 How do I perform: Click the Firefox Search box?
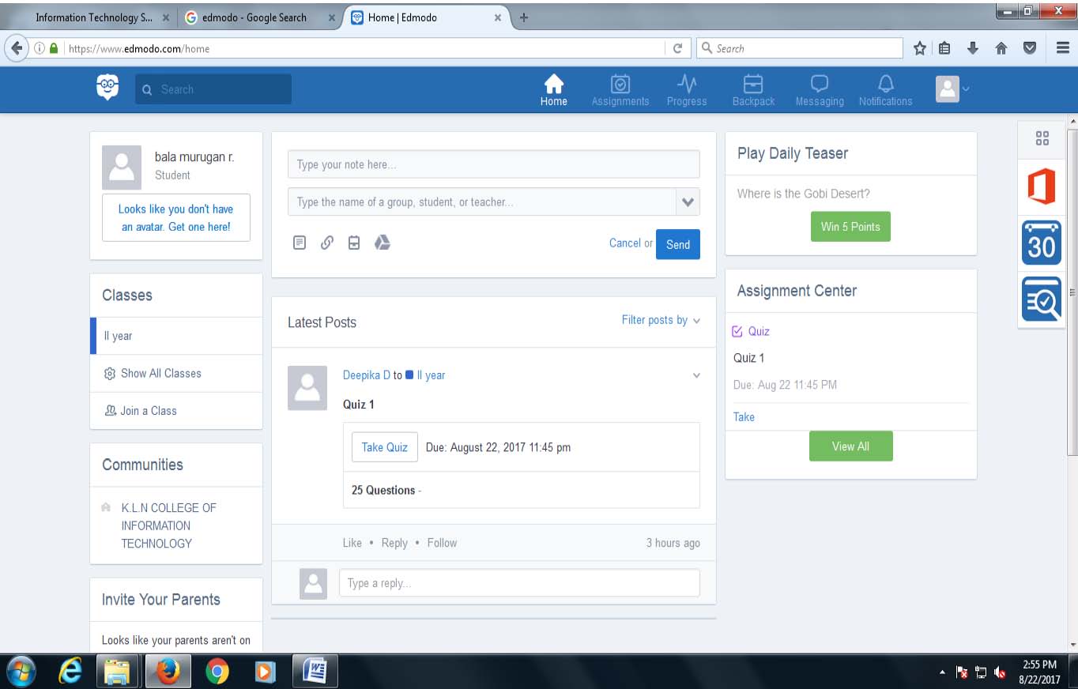[x=798, y=48]
